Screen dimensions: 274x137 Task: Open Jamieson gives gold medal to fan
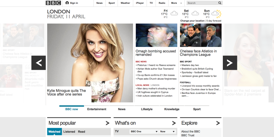pos(199,76)
